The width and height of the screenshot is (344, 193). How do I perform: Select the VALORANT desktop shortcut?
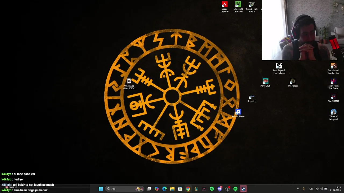tap(333, 98)
